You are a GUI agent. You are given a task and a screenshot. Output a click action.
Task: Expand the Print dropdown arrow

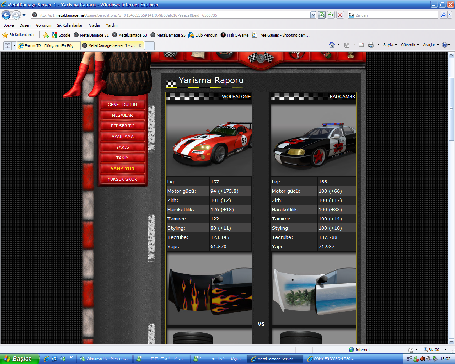[x=378, y=45]
